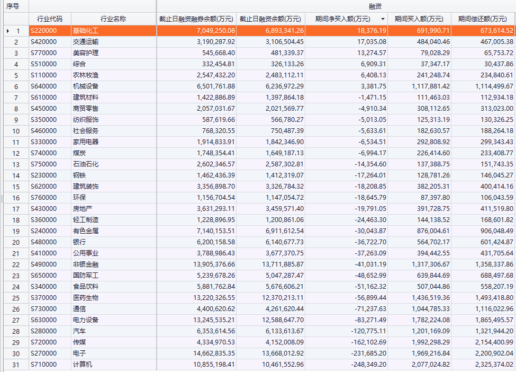Click the net buy value -248,349.20
Screen dimensions: 516x372
click(x=368, y=365)
